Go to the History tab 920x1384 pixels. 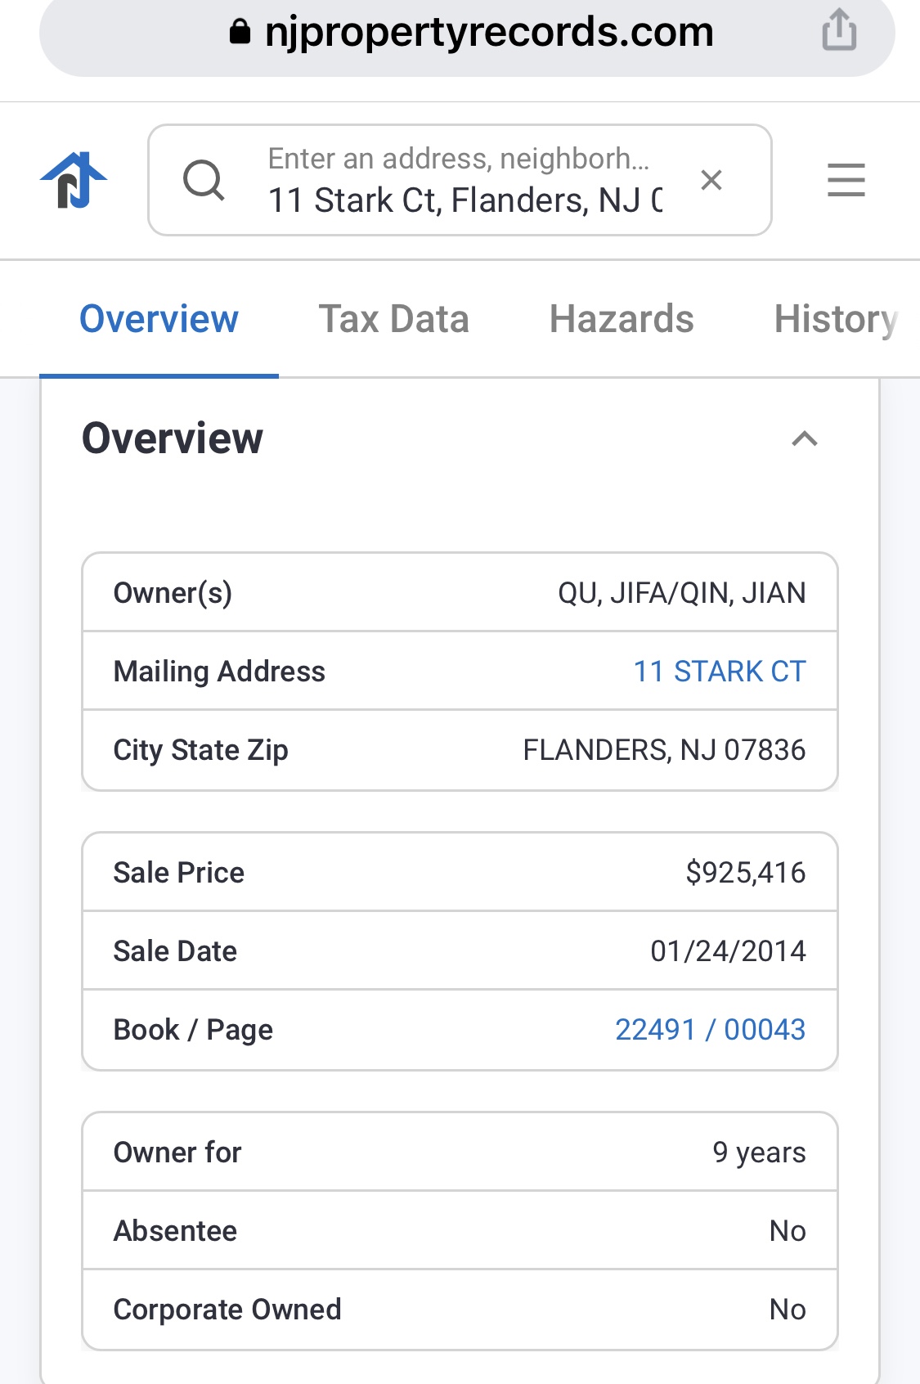coord(836,319)
